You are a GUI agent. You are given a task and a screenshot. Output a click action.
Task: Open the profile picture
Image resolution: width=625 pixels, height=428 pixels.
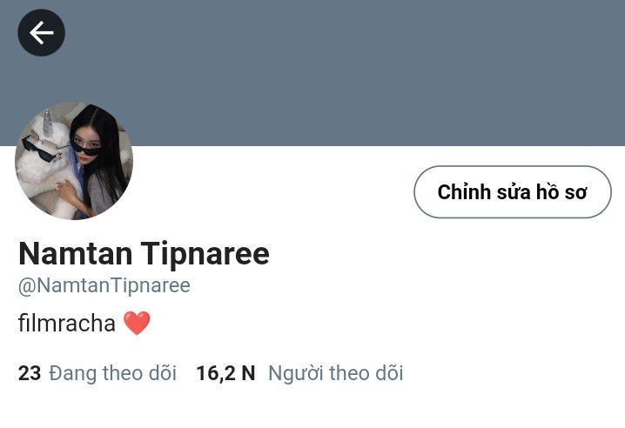click(74, 161)
